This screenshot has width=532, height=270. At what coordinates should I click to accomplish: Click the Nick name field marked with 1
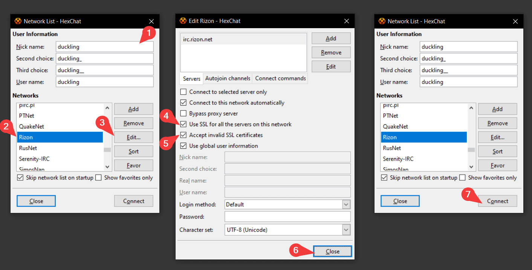point(104,47)
